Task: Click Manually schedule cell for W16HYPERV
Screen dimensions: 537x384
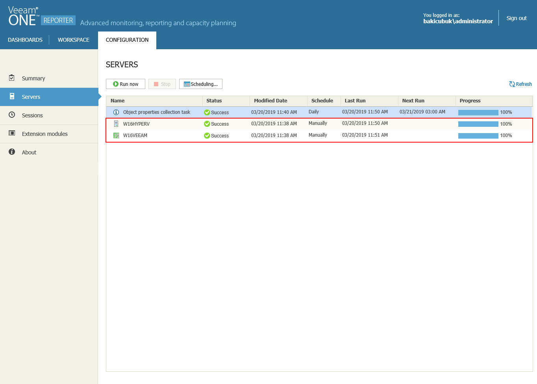Action: point(318,123)
